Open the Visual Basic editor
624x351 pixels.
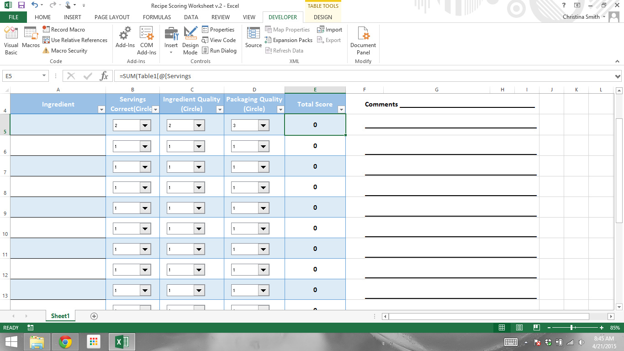point(11,40)
